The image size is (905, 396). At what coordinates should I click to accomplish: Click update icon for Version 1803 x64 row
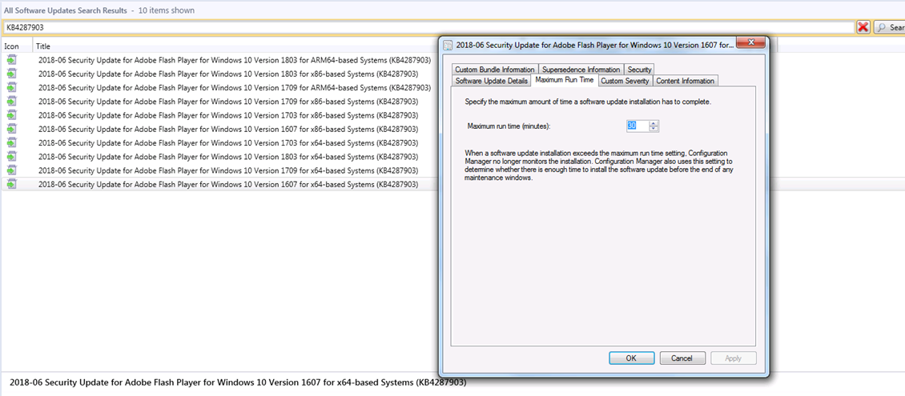click(11, 156)
